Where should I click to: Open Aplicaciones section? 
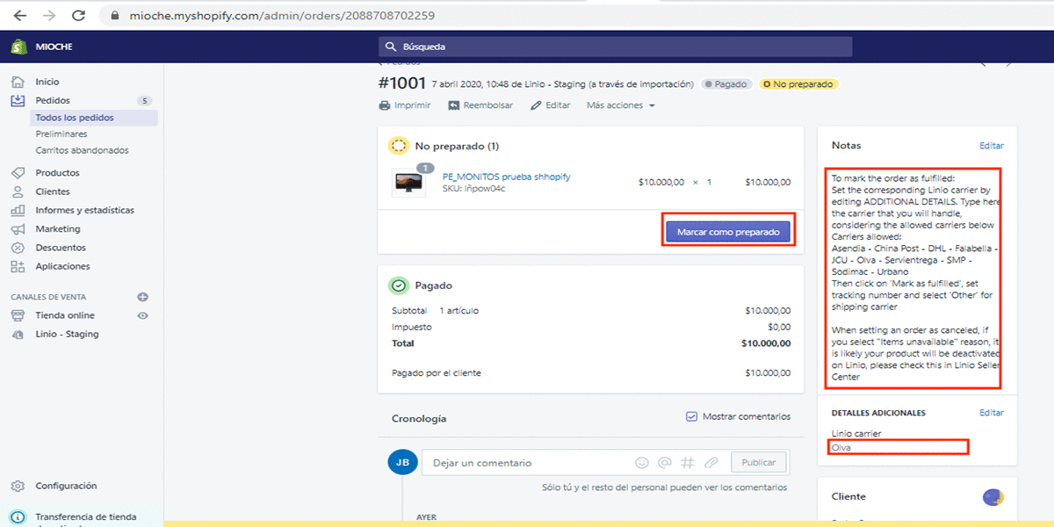(62, 266)
